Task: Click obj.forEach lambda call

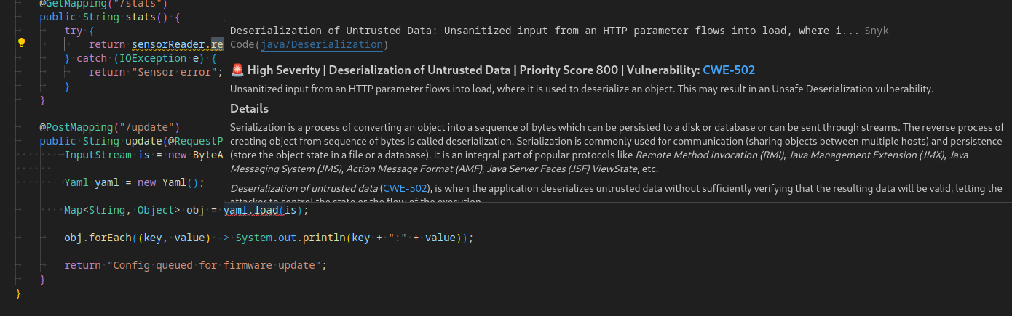Action: click(98, 238)
